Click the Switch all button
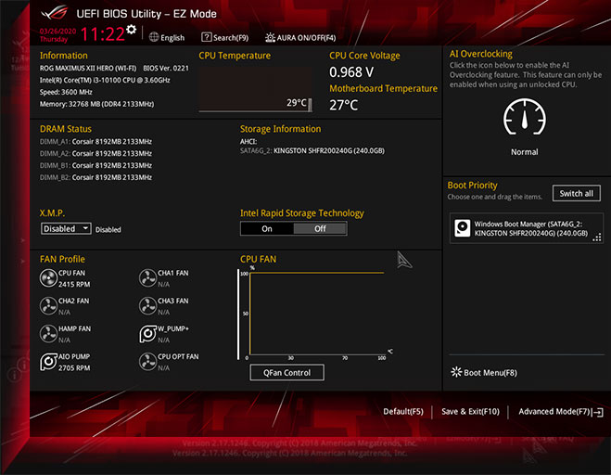The width and height of the screenshot is (611, 475). 577,193
